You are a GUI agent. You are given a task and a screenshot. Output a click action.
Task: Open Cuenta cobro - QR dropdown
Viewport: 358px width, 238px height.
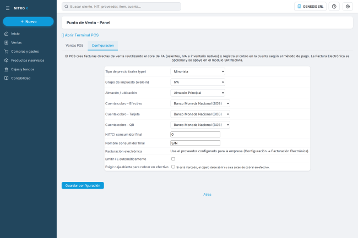(200, 125)
